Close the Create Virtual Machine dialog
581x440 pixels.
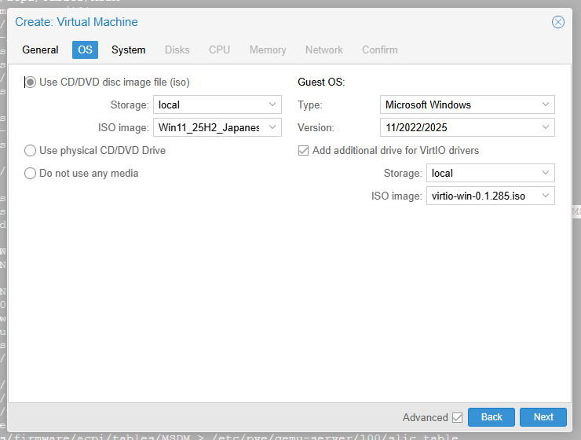tap(558, 22)
